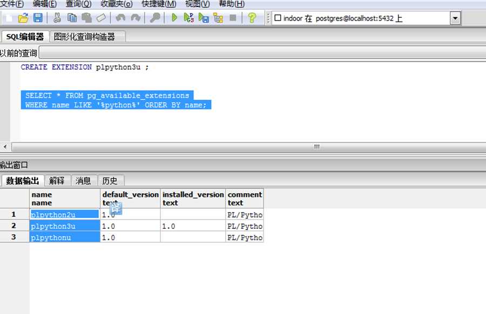Click editor horizontal scrollbar left arrow
The image size is (486, 314).
[x=5, y=146]
